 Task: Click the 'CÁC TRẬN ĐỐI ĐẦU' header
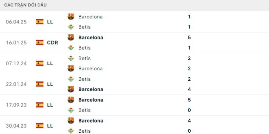26,5
